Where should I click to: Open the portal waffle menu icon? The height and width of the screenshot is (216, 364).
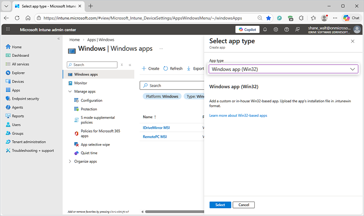[8, 29]
